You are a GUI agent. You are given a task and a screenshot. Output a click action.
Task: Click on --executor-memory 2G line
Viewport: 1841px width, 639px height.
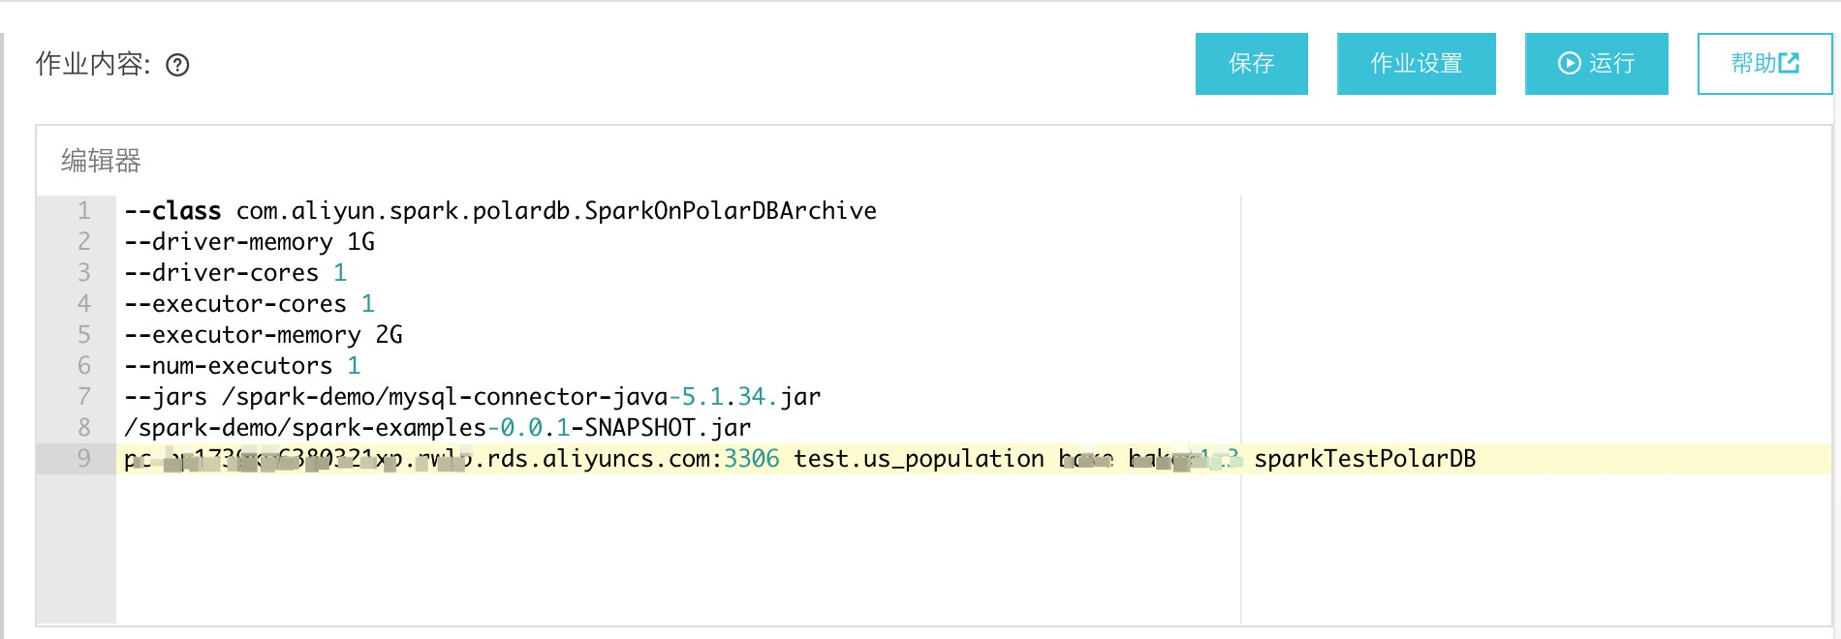264,335
